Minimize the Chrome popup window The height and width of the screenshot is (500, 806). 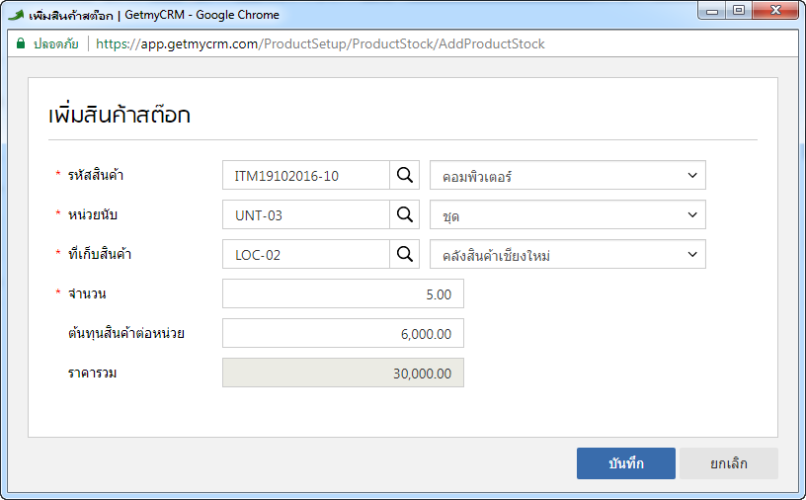(712, 10)
